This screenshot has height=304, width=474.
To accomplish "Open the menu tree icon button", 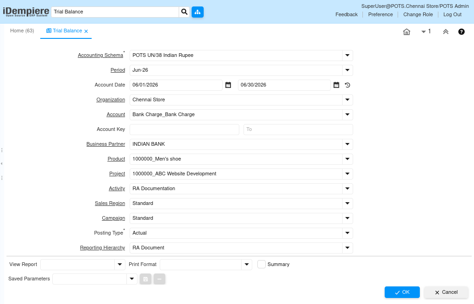I will (197, 12).
